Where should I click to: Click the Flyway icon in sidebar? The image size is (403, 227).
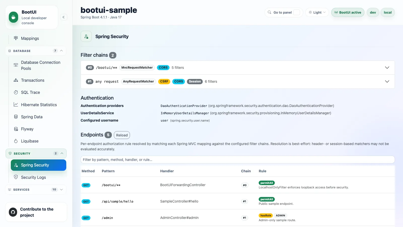click(16, 129)
